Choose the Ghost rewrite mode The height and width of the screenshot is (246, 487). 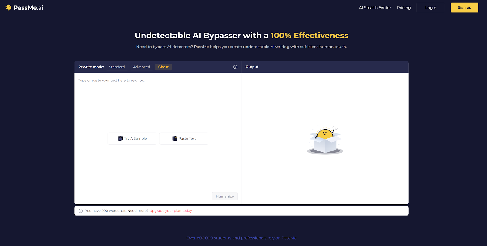tap(163, 67)
